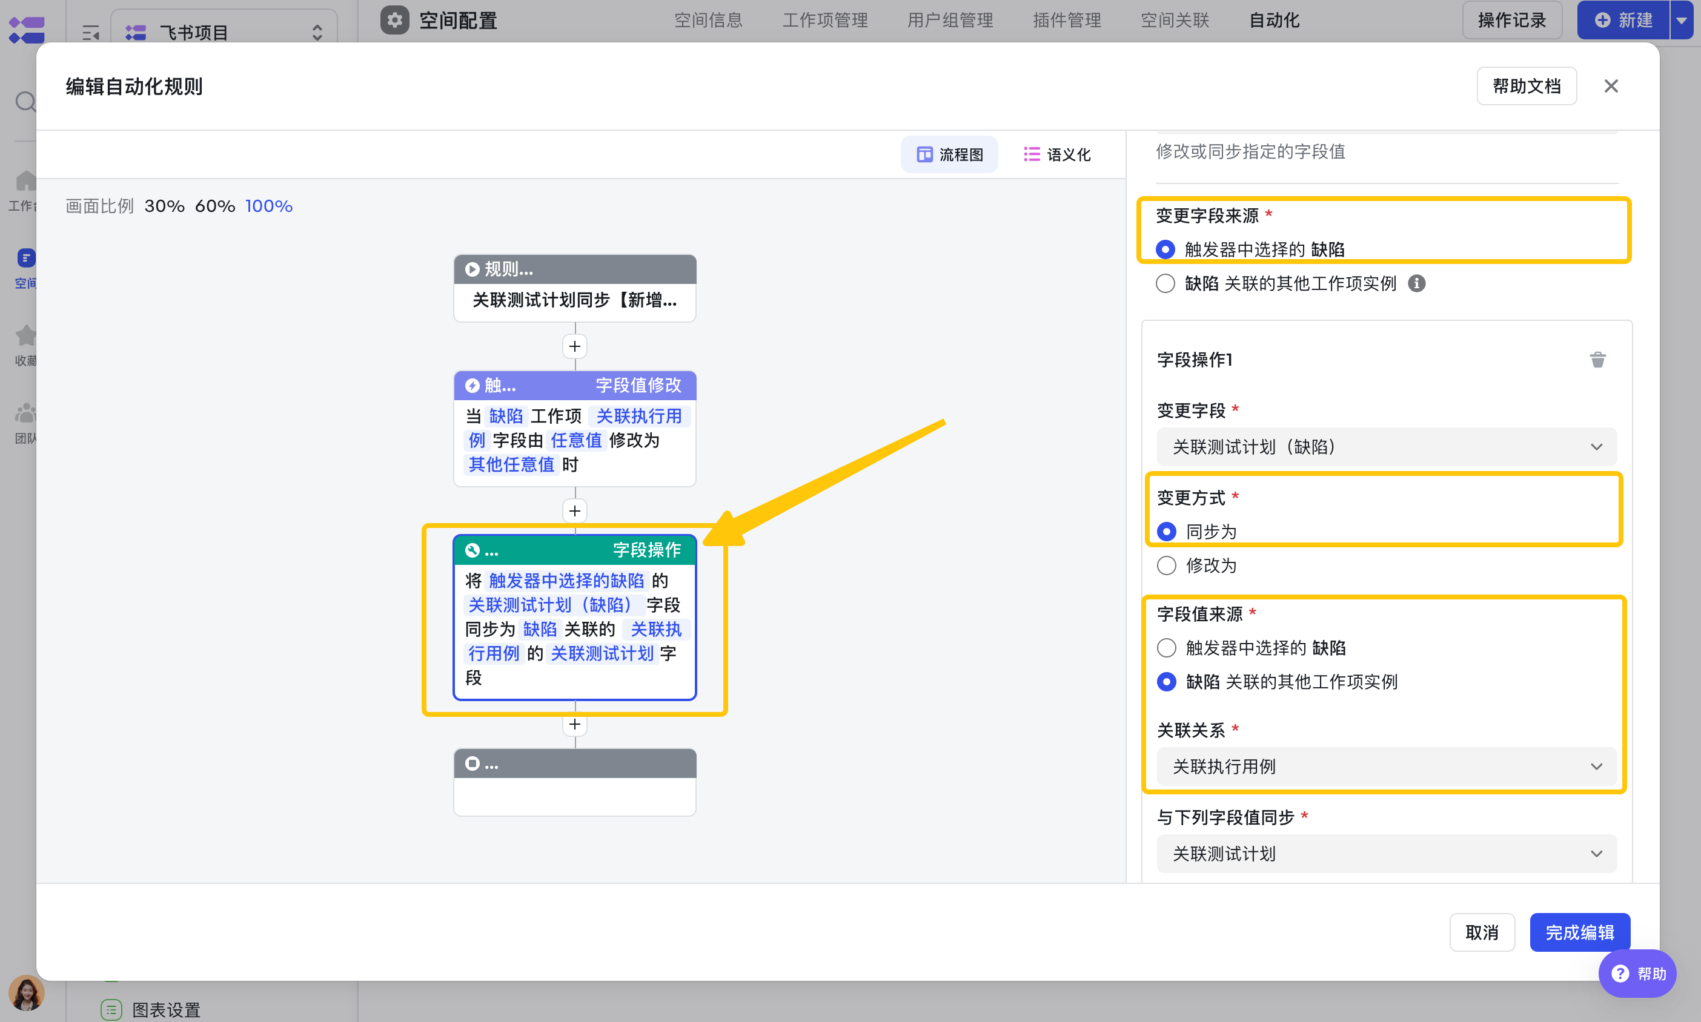The width and height of the screenshot is (1701, 1022).
Task: Delete 字段操作1 with trash icon
Action: (x=1597, y=360)
